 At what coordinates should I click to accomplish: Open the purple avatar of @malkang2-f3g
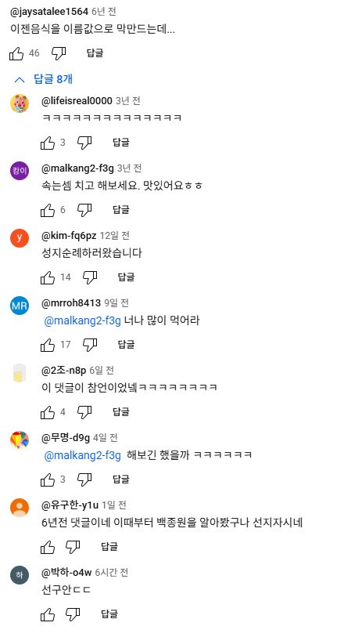(20, 171)
